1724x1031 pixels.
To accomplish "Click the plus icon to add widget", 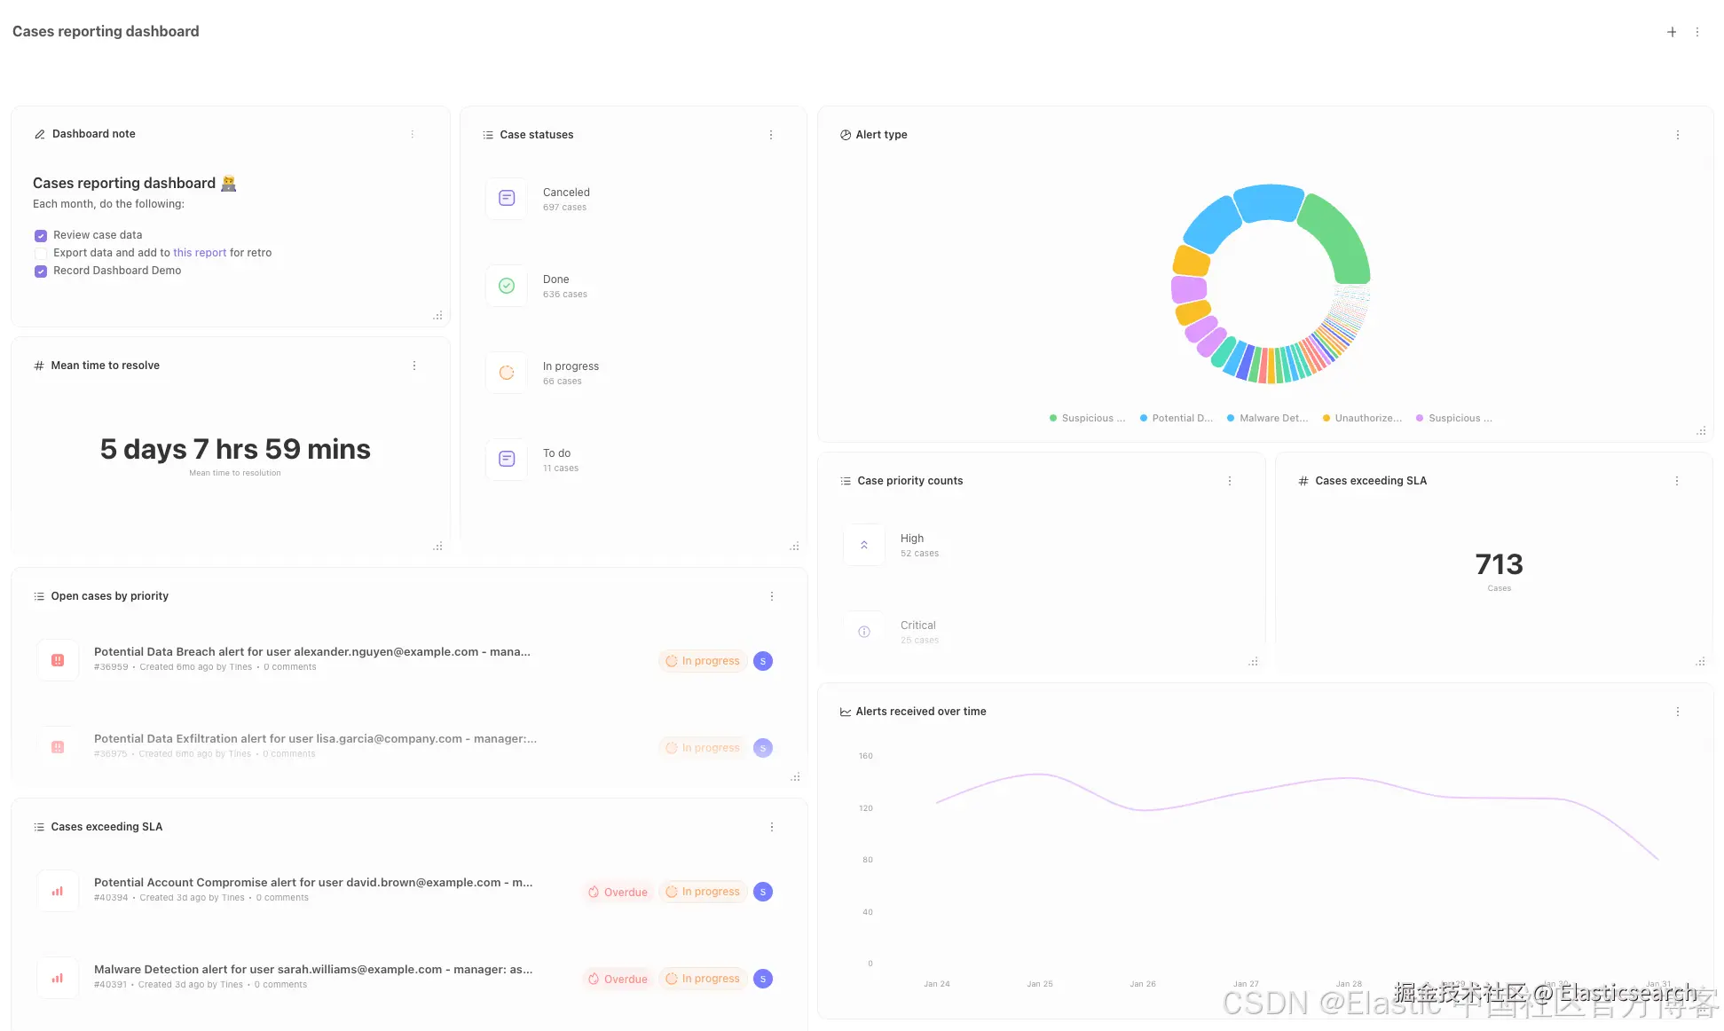I will point(1672,32).
